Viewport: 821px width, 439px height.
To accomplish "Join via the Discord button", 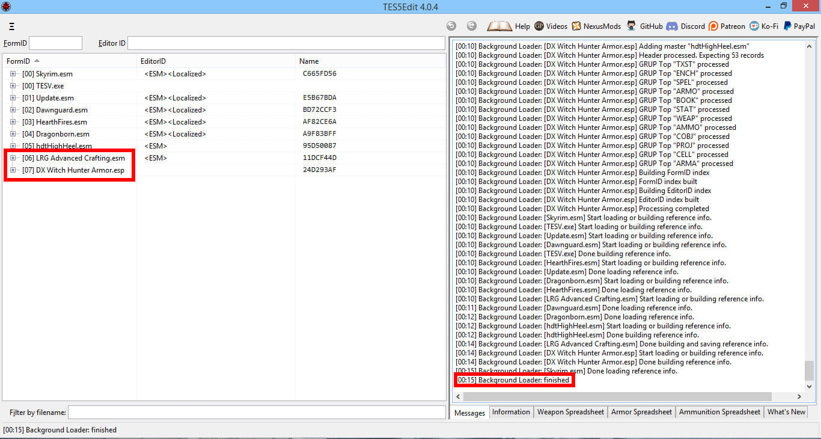I will click(x=685, y=26).
